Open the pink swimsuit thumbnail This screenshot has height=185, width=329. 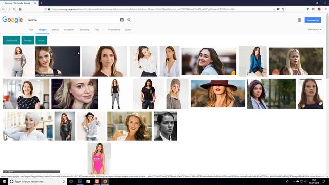coord(99,159)
